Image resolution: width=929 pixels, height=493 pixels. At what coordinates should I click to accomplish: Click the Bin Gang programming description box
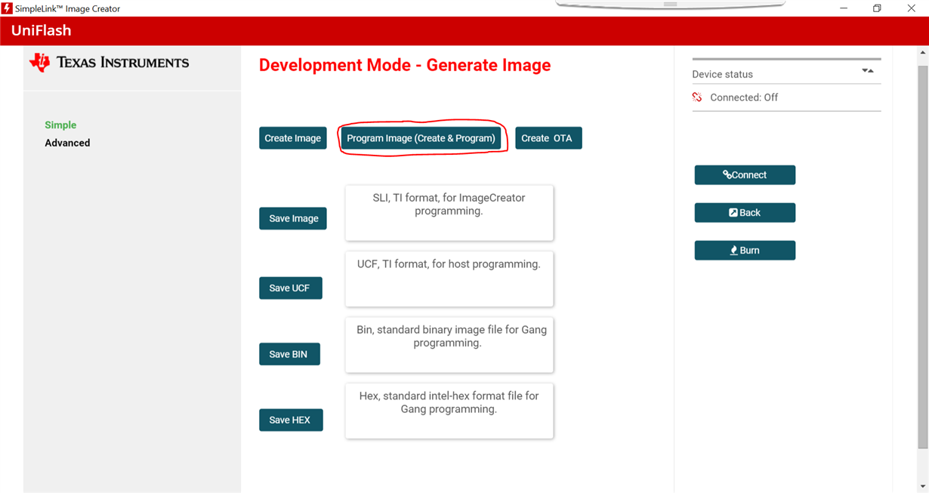[449, 345]
